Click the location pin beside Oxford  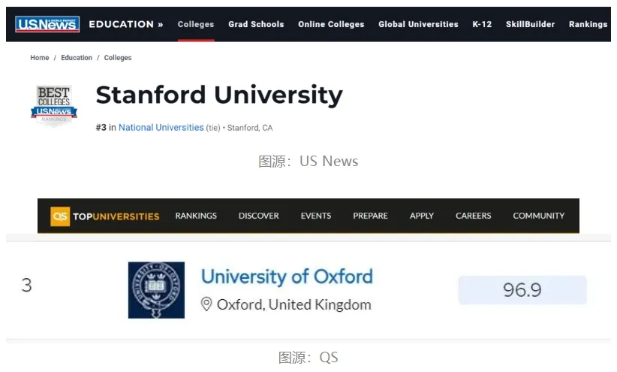pos(206,304)
